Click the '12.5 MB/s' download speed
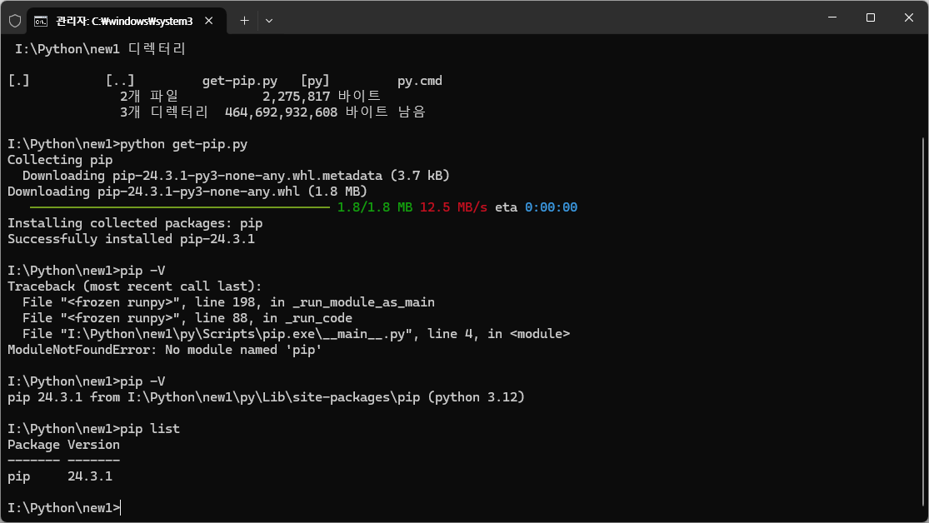This screenshot has height=523, width=929. point(453,207)
